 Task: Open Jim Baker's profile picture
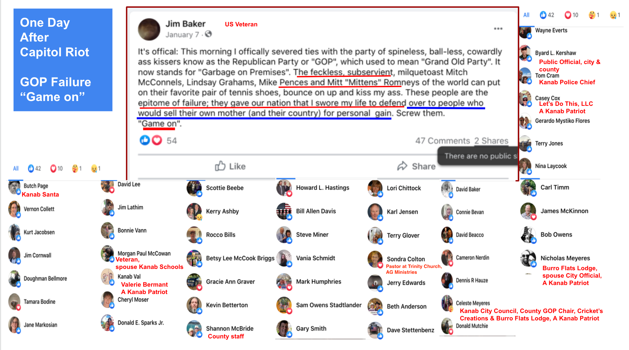coord(149,30)
